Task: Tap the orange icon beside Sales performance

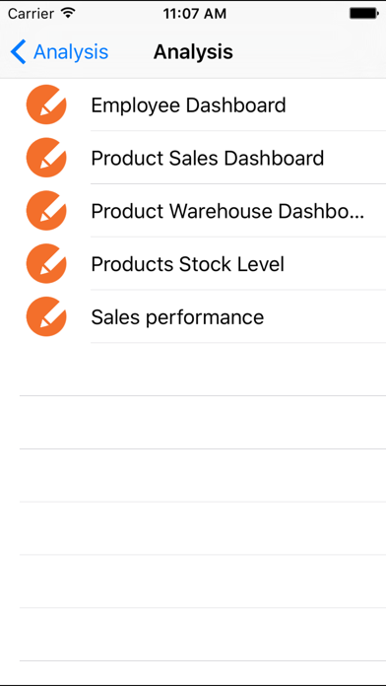Action: coord(46,316)
